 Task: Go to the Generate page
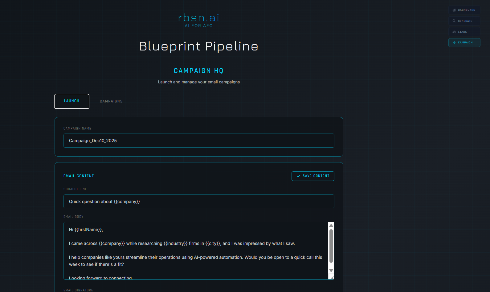click(x=464, y=21)
